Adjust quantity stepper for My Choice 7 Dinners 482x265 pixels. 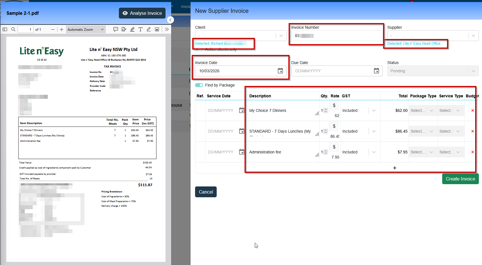pos(326,110)
